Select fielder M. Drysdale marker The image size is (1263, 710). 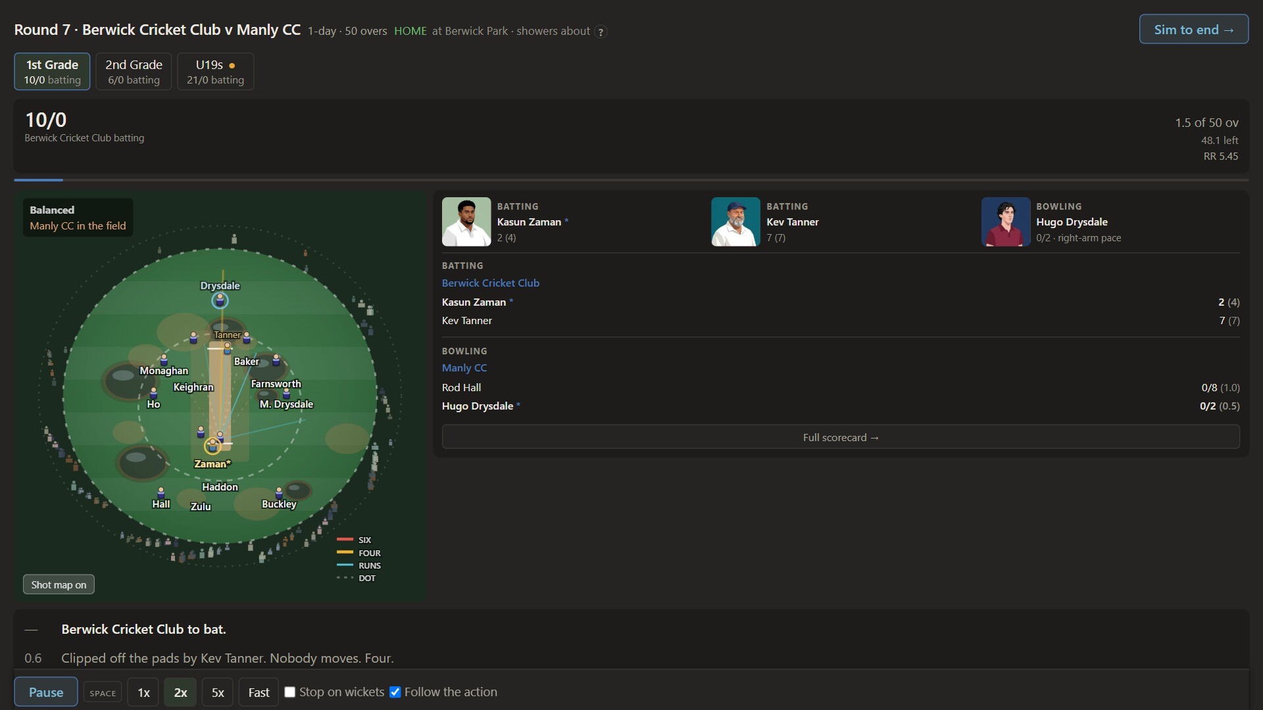286,393
